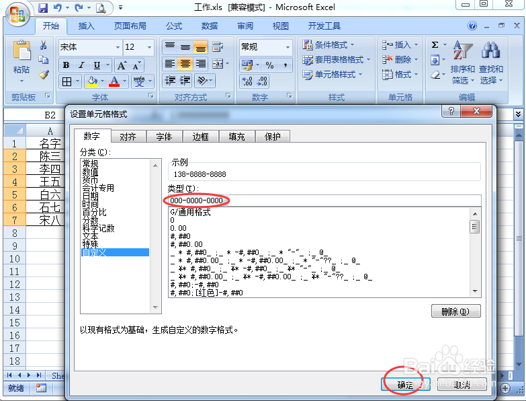Apply the accounting number format

(248, 65)
